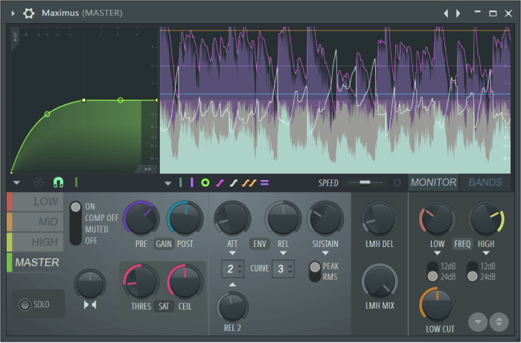Click the stereo separation knob above the SOLO button
521x343 pixels.
pyautogui.click(x=90, y=284)
